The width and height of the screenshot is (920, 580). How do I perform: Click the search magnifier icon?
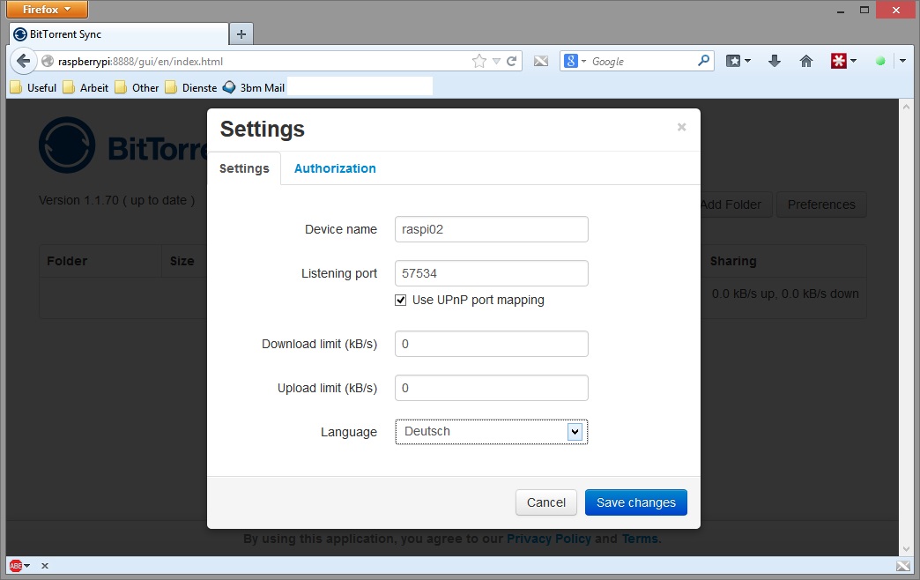click(703, 61)
